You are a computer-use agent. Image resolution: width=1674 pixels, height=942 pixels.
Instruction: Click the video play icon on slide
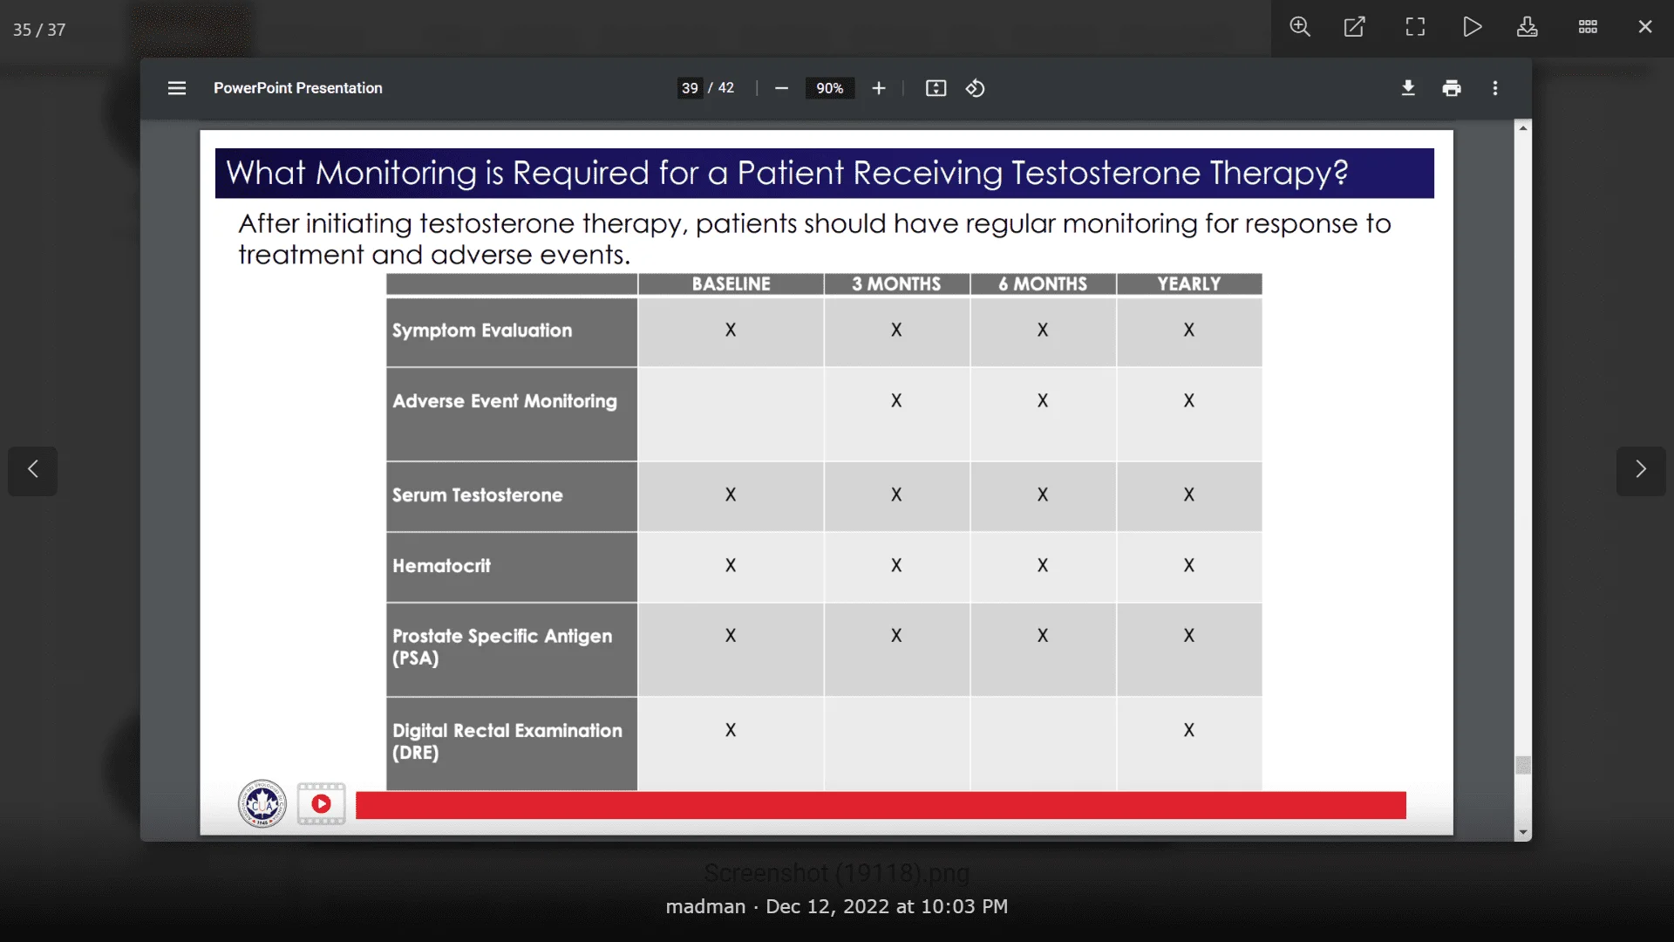coord(321,803)
